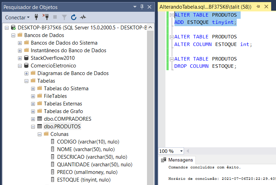Select DESCRICAO (varchar(50), nulo) column
The height and width of the screenshot is (185, 276).
(92, 157)
